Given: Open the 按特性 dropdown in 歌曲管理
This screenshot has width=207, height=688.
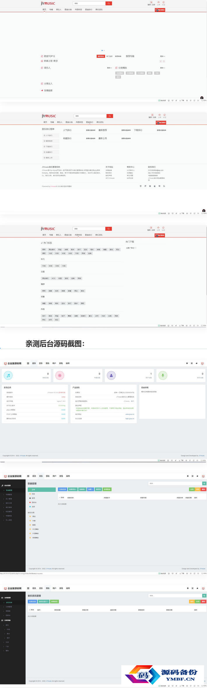Looking at the screenshot, I should [x=82, y=489].
